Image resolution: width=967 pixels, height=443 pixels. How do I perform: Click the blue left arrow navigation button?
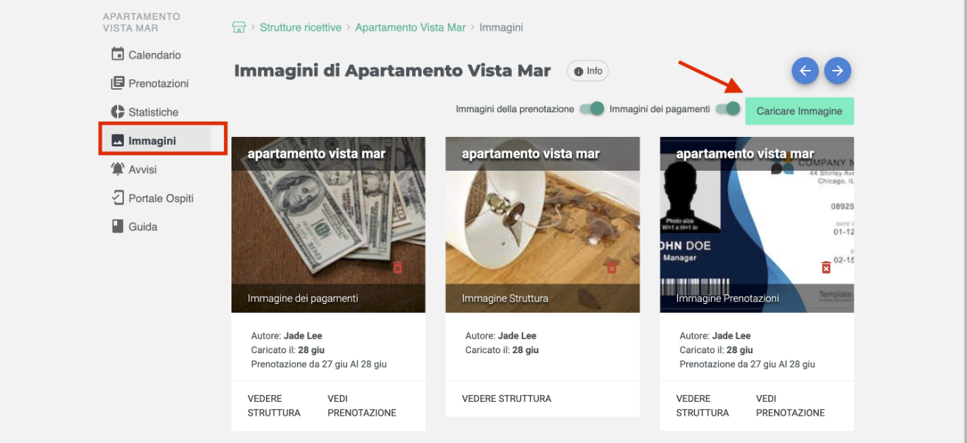[x=805, y=71]
